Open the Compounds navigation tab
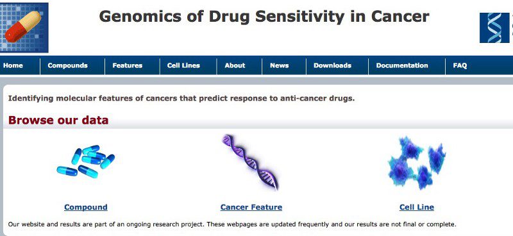Viewport: 513px width, 236px height. pos(68,65)
